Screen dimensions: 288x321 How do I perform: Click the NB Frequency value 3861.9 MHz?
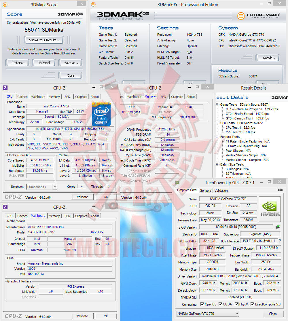click(x=188, y=117)
